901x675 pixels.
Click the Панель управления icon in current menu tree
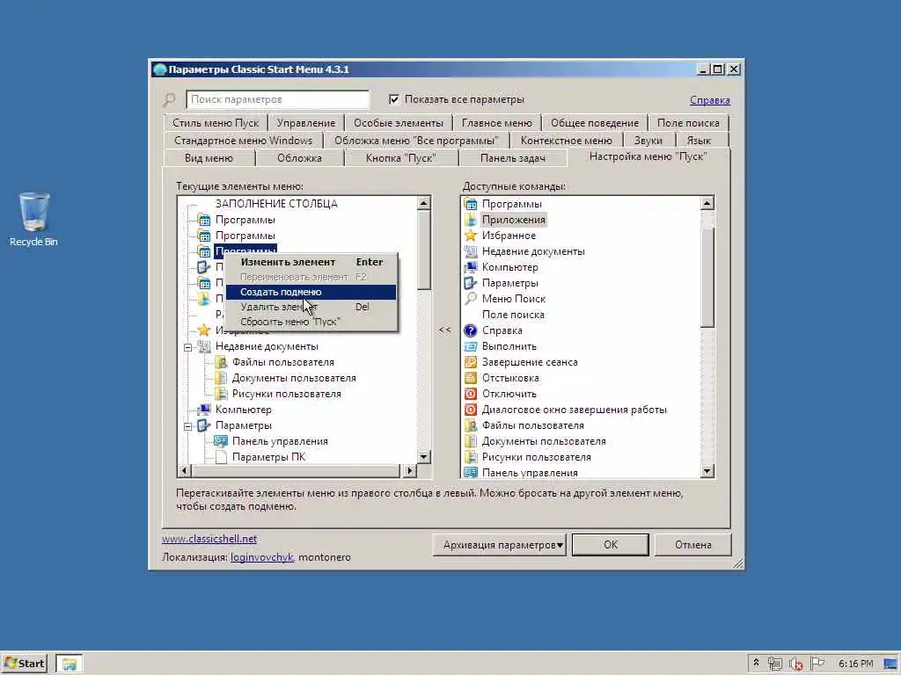(221, 441)
